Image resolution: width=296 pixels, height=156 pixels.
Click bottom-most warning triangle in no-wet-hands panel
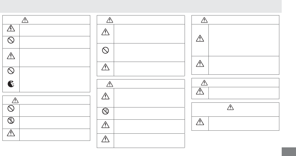click(x=105, y=139)
